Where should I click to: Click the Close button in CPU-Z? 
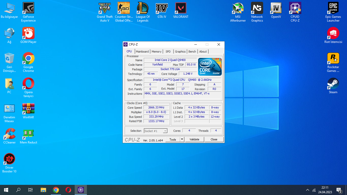point(214,139)
